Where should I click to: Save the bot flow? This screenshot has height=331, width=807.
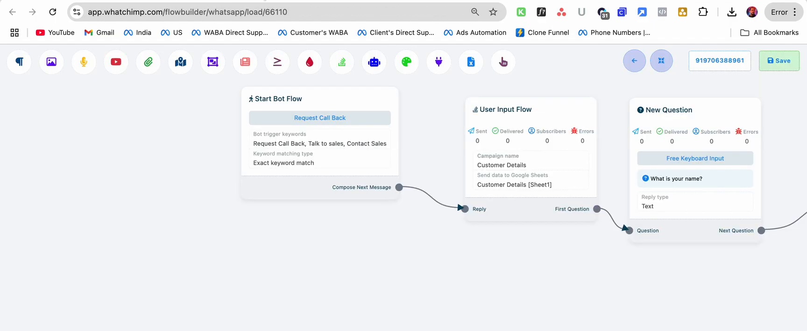[x=779, y=61]
